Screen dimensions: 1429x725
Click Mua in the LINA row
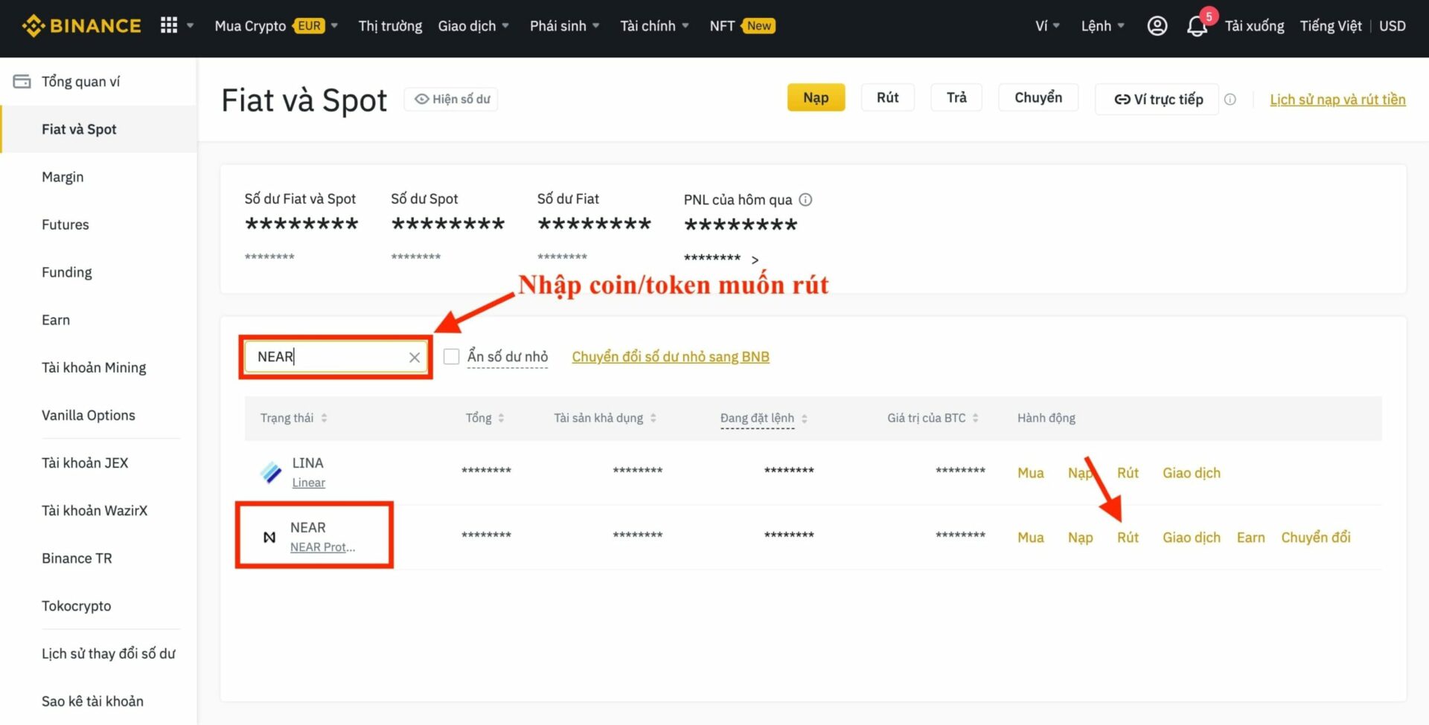coord(1031,473)
